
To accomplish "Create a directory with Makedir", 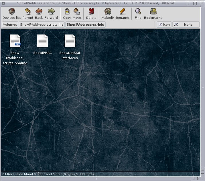I will pos(108,14).
